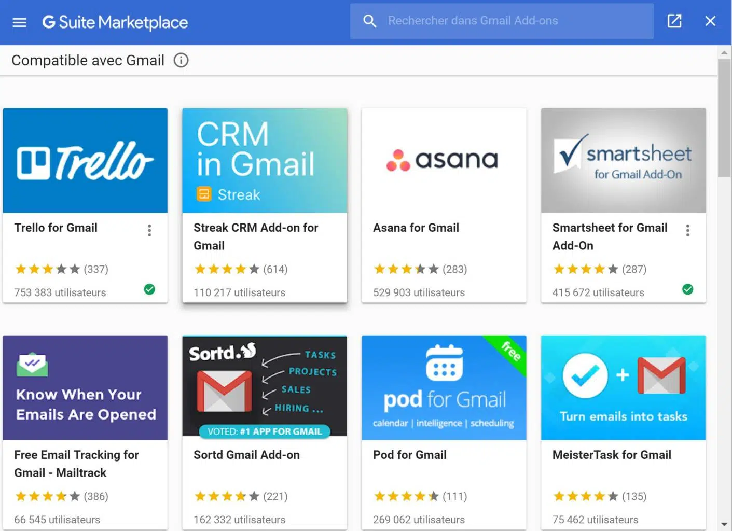The width and height of the screenshot is (732, 531).
Task: Click '75 462 utilisateurs' text
Action: point(595,520)
